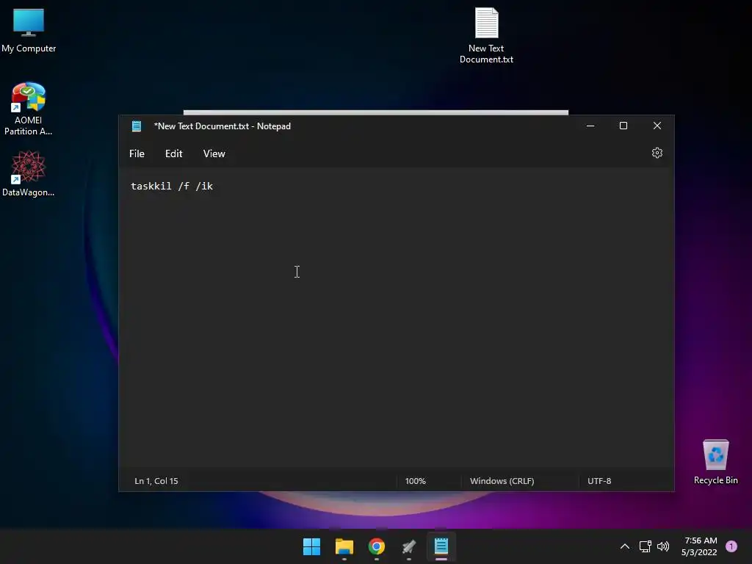
Task: Select the DataWagon desktop shortcut
Action: pyautogui.click(x=29, y=173)
